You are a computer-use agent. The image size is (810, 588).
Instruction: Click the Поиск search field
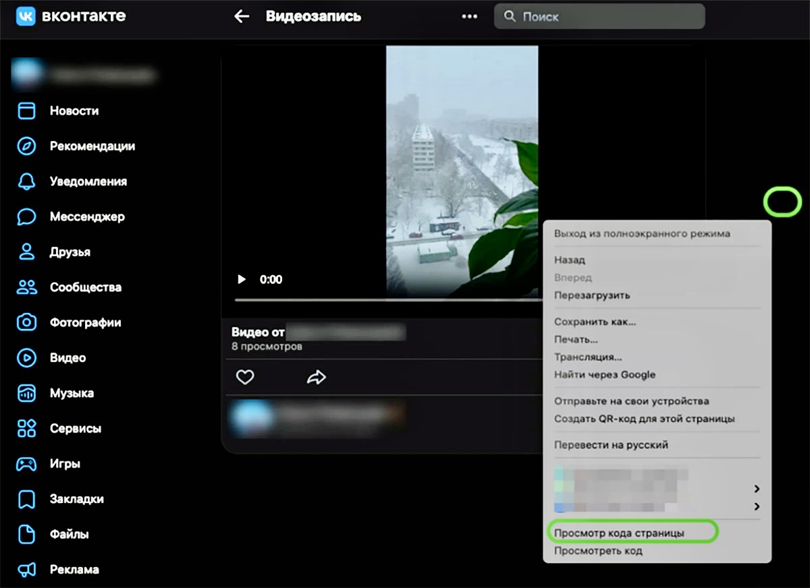[x=599, y=16]
